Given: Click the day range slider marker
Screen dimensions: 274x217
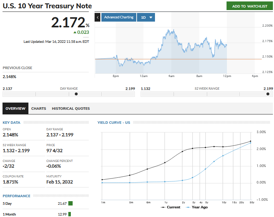Looking at the screenshot, I should (x=76, y=94).
